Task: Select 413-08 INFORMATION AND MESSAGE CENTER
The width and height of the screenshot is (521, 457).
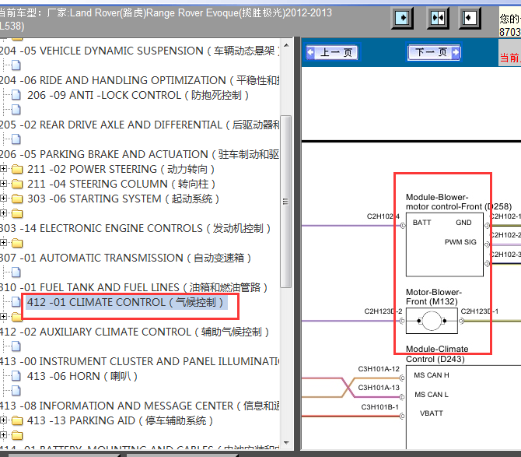Action: [x=139, y=406]
